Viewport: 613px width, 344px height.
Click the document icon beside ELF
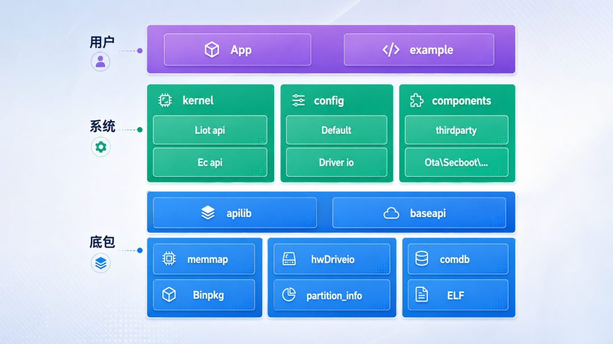tap(421, 294)
